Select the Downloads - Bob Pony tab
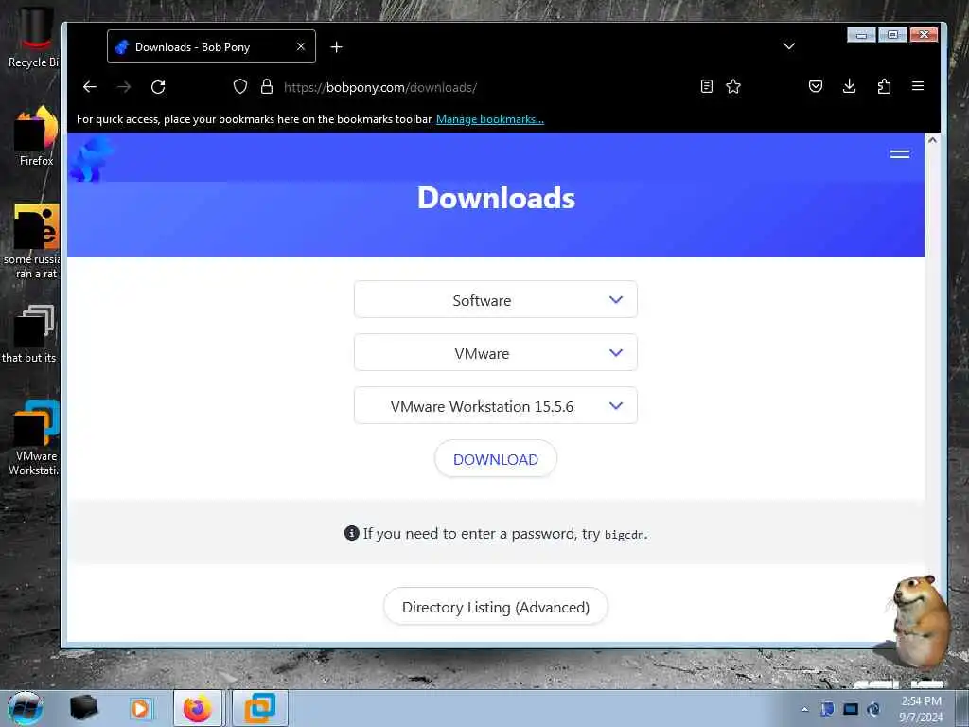Viewport: 969px width, 727px height. (x=211, y=47)
